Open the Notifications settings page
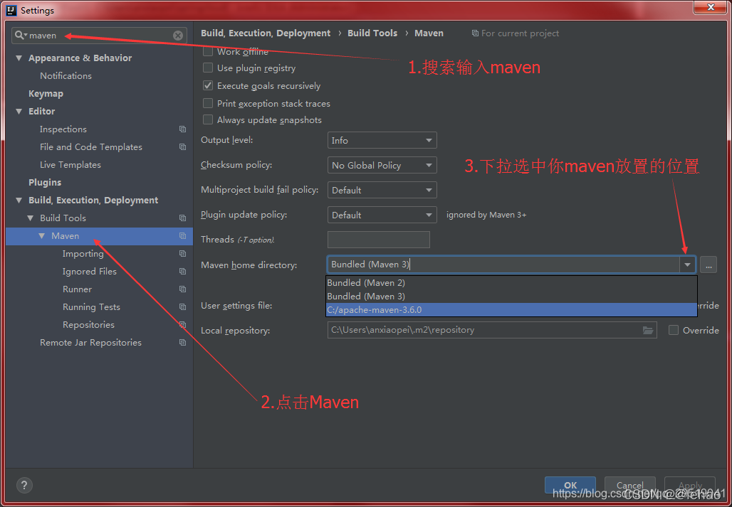 [66, 75]
